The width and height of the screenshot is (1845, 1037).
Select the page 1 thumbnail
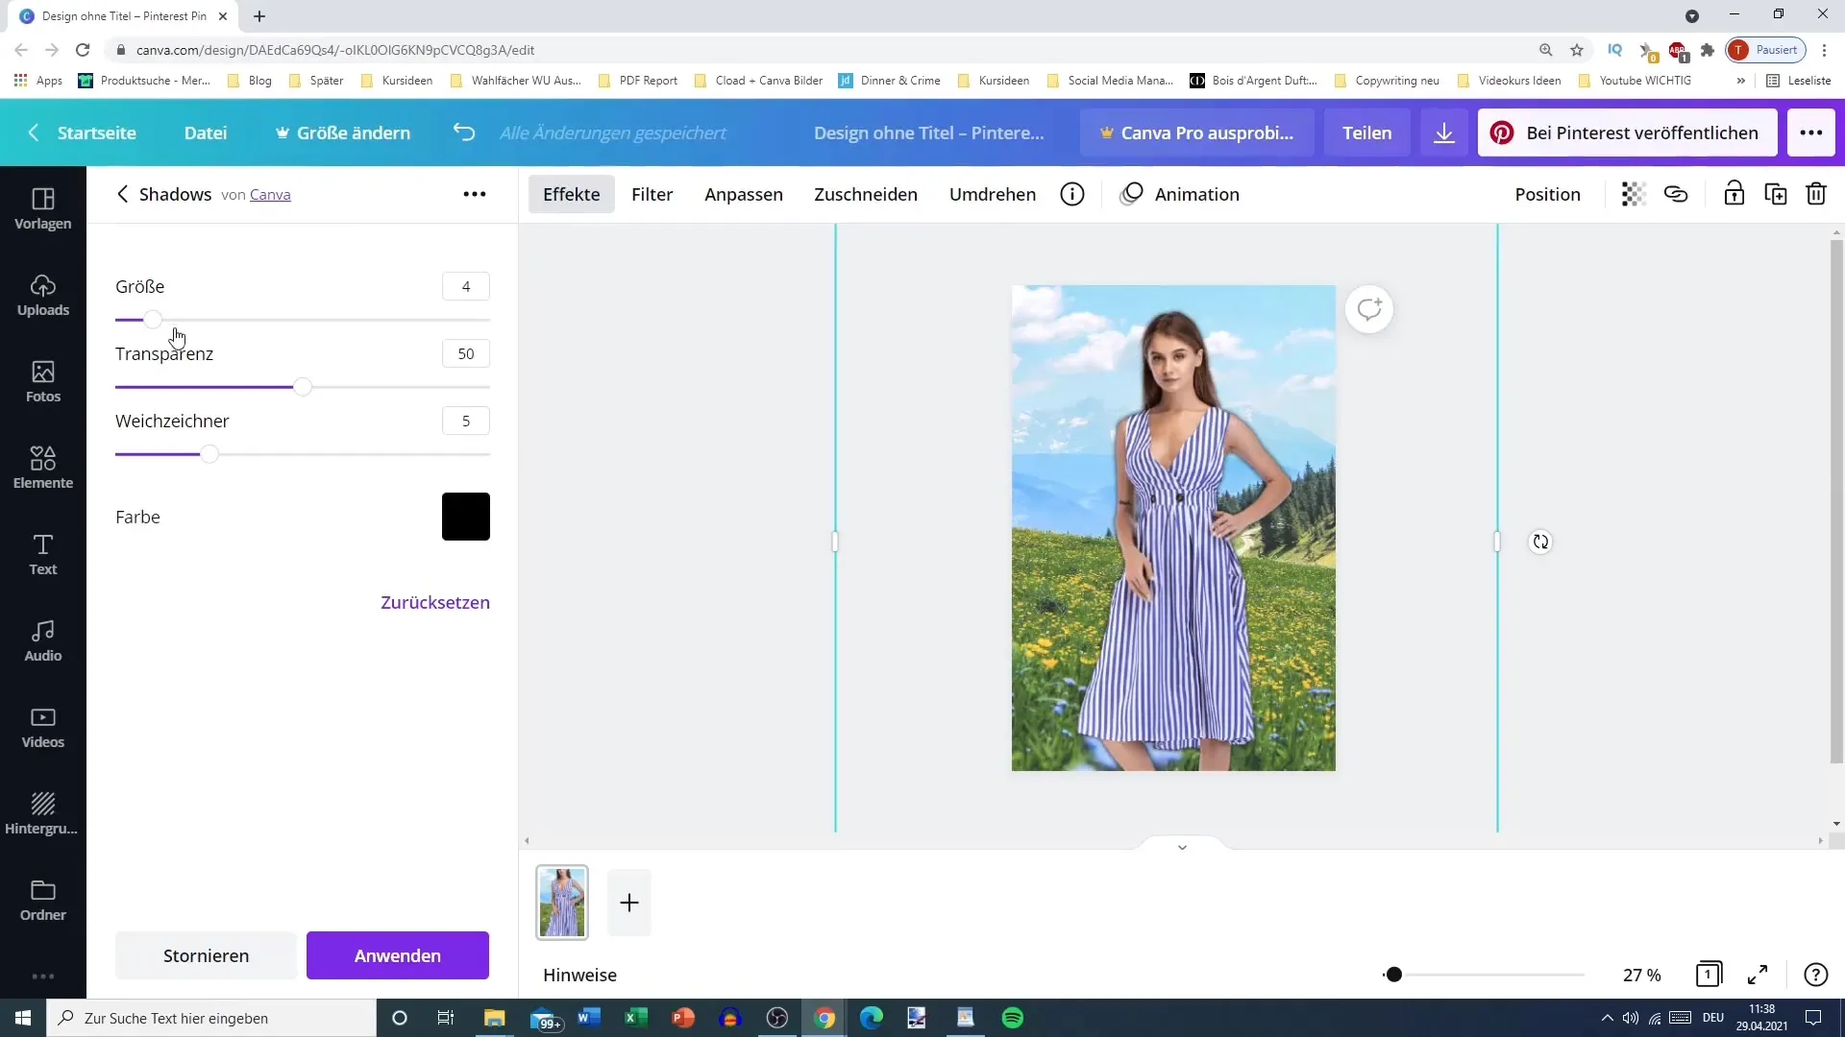pyautogui.click(x=562, y=902)
